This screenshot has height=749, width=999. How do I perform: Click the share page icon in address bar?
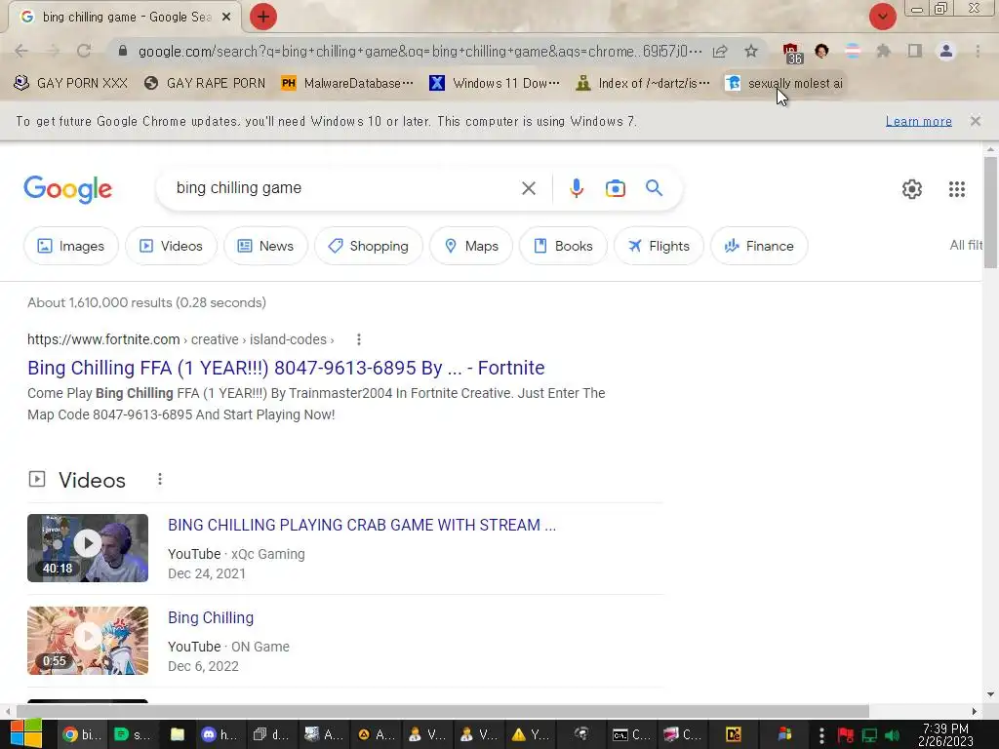tap(720, 51)
